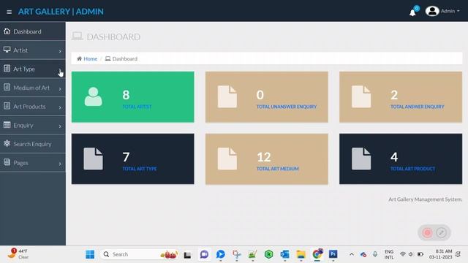Open the TOTAL ART PRODUCT link

click(x=412, y=169)
